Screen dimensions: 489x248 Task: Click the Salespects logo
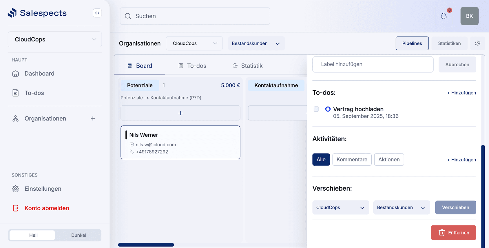click(x=37, y=13)
